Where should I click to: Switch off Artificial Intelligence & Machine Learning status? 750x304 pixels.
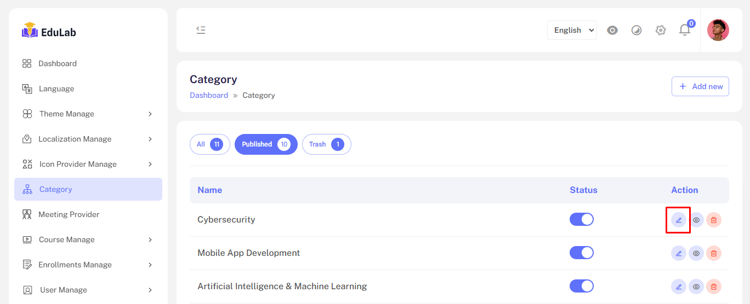coord(582,286)
